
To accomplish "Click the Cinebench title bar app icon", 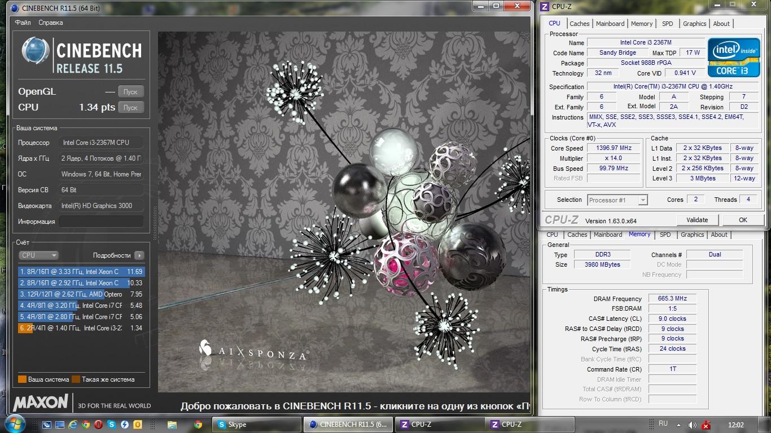I will pyautogui.click(x=14, y=7).
